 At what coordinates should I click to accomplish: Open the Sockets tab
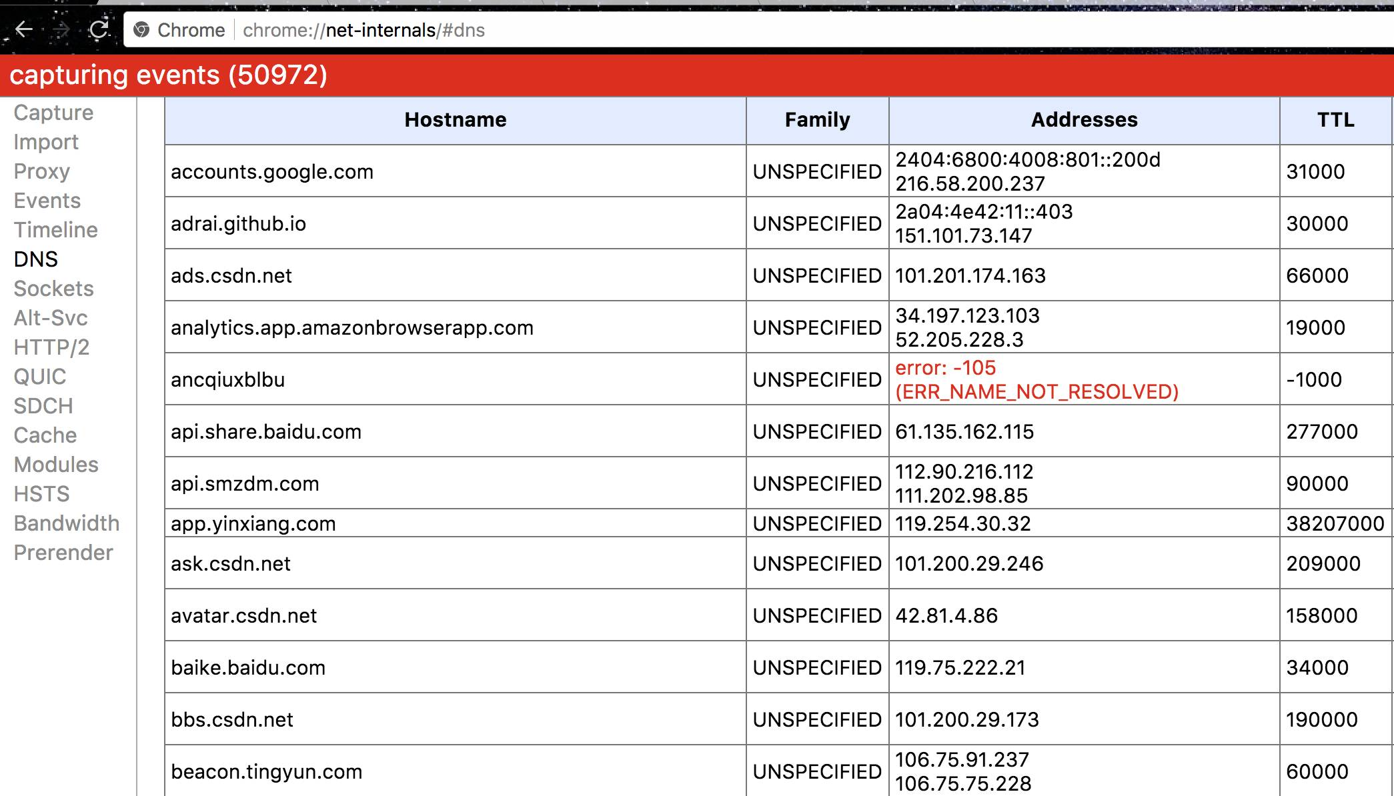click(x=53, y=289)
